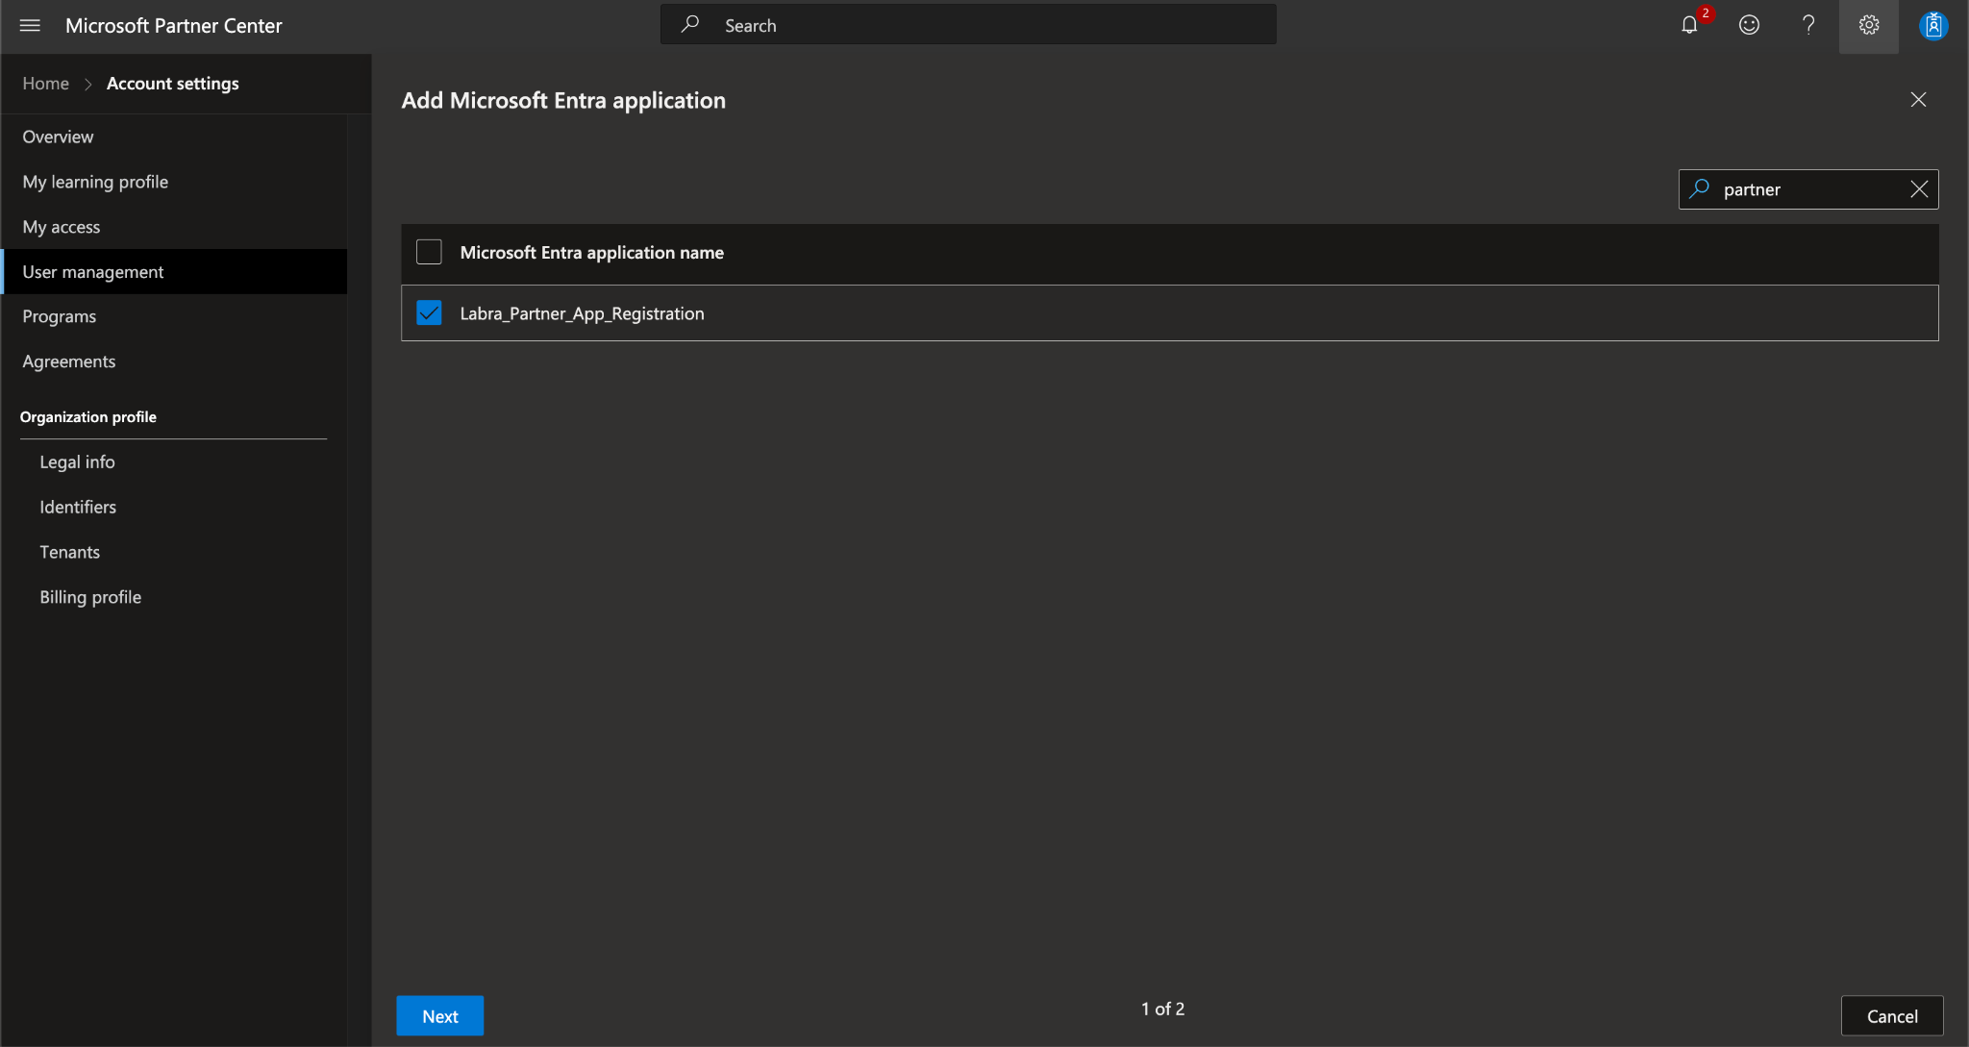Open My learning profile
Viewport: 1969px width, 1047px height.
(174, 182)
